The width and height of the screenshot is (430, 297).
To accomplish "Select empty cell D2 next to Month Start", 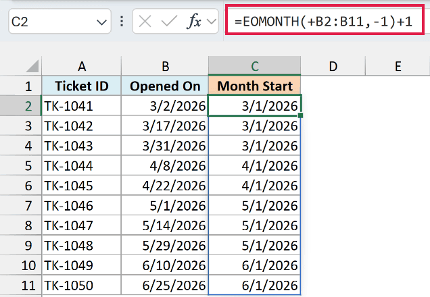I will coord(333,106).
